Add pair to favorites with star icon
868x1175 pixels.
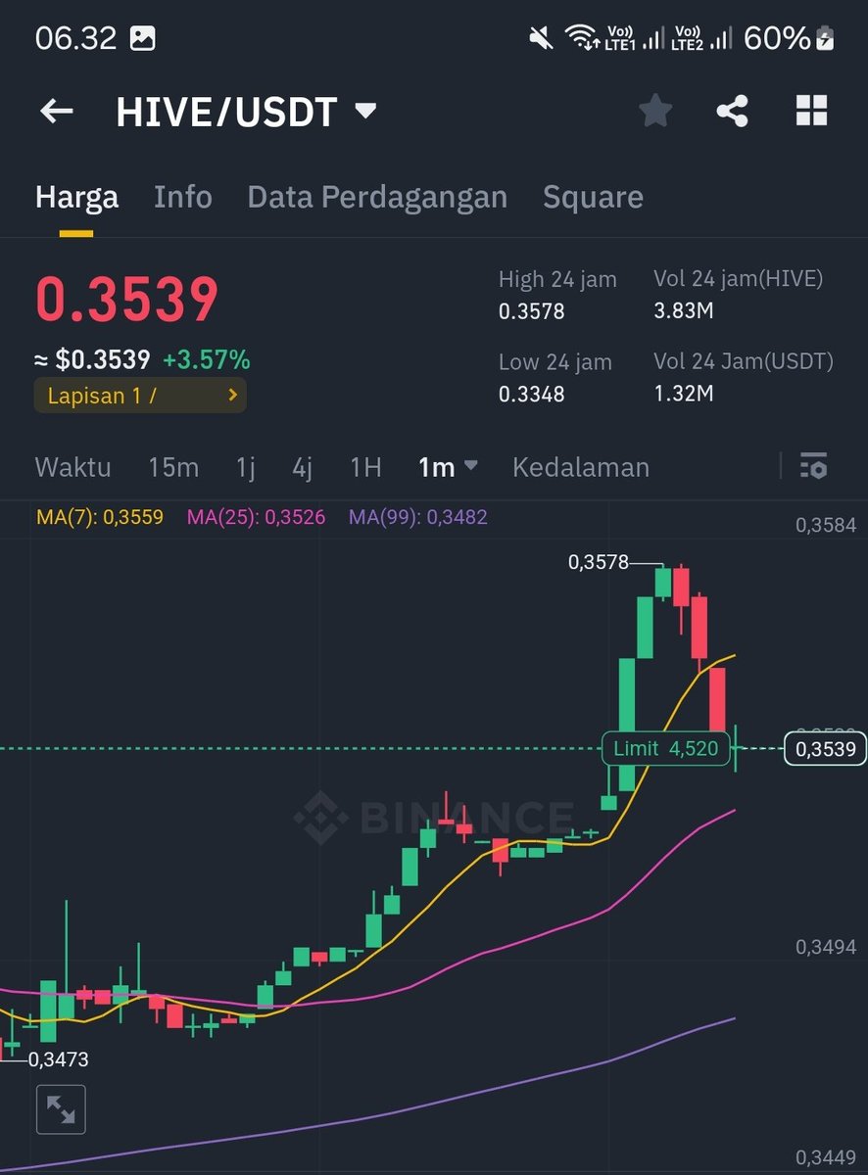(x=655, y=111)
